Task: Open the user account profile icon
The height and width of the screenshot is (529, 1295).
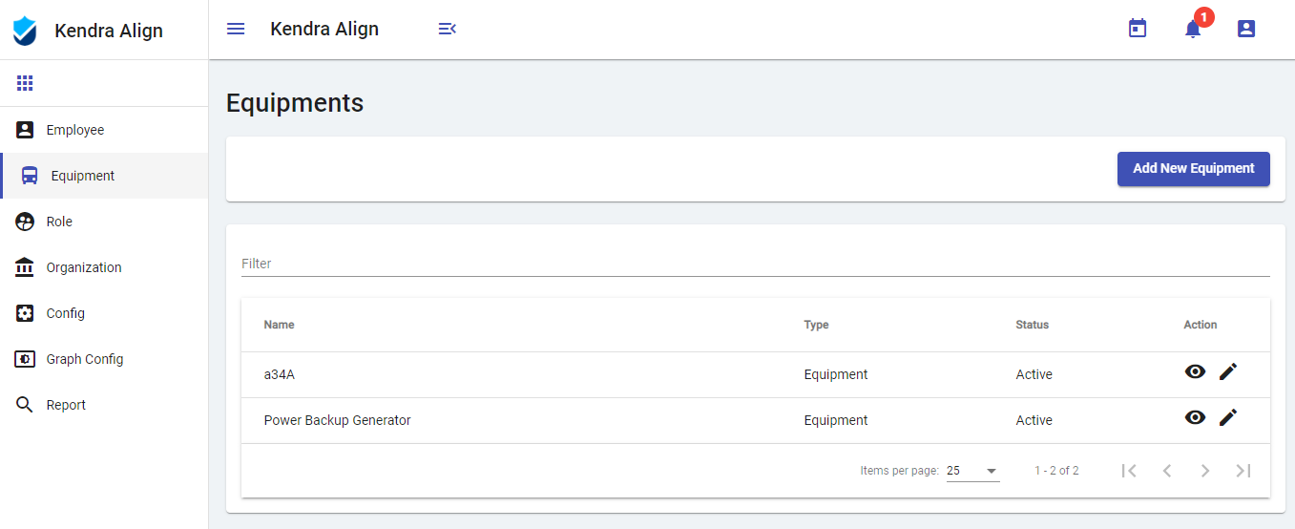Action: [x=1246, y=29]
